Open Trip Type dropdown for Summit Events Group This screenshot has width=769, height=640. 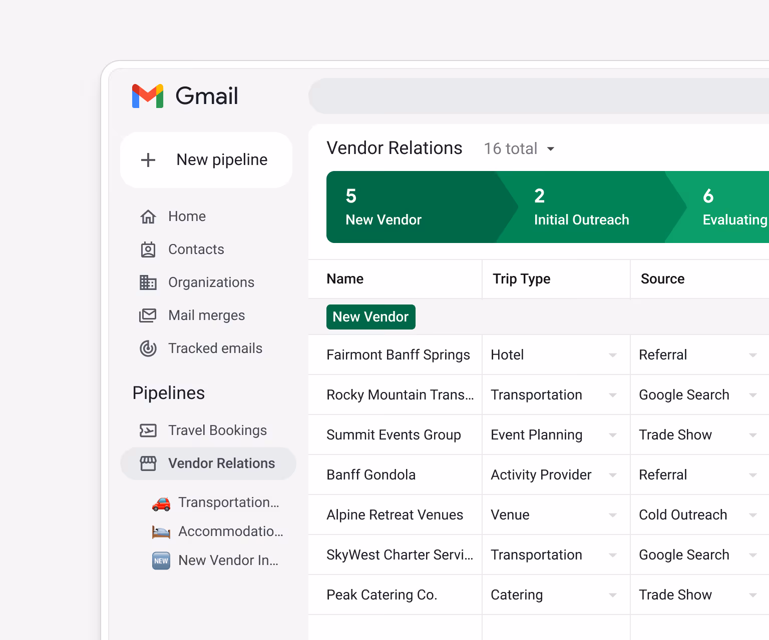tap(613, 435)
